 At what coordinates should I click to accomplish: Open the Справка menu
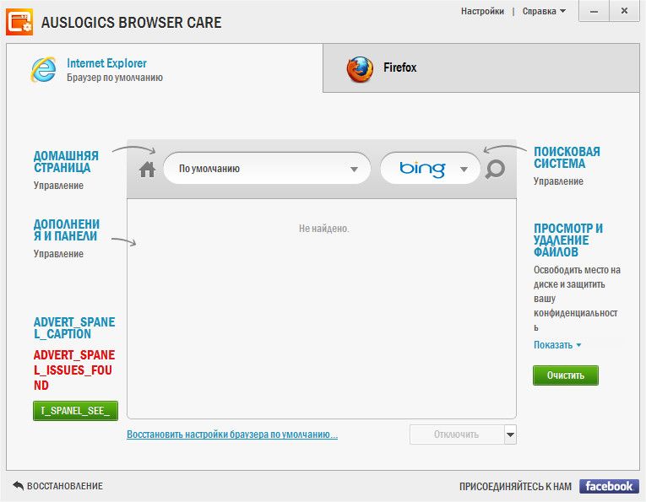(x=544, y=12)
